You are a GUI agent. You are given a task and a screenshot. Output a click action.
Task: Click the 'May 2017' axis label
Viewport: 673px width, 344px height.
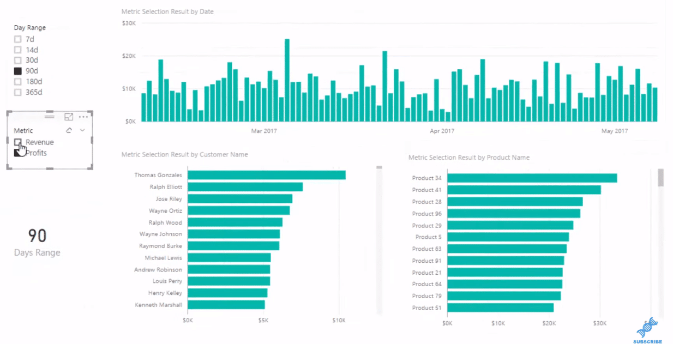615,131
